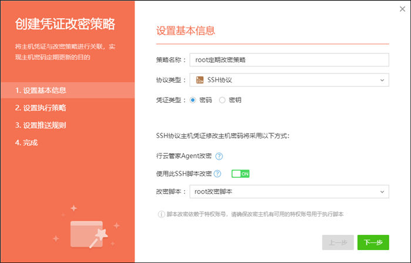The image size is (411, 263).
Task: Select the 密码 credential type radio
Action: pos(193,100)
